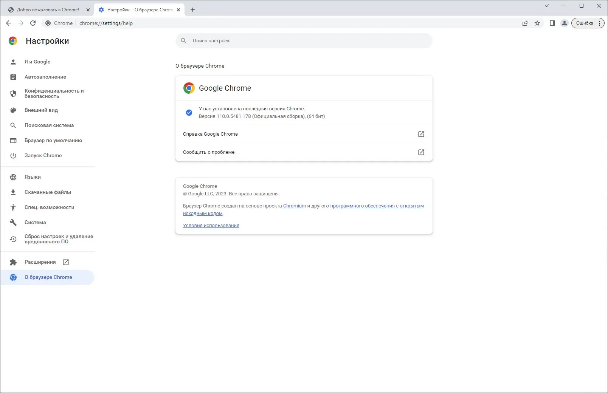The height and width of the screenshot is (393, 608).
Task: Open the tab search chevron dropdown
Action: [547, 6]
